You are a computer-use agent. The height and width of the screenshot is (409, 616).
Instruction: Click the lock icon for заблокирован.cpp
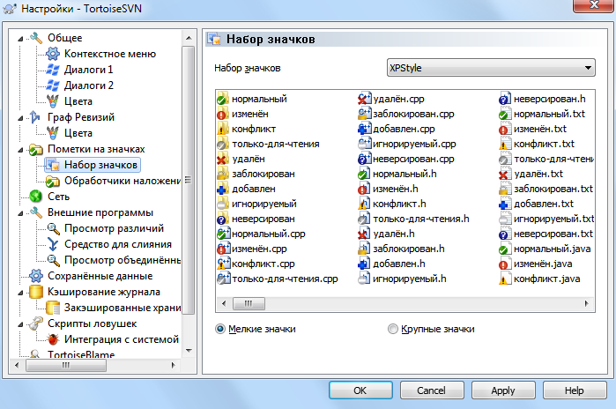[x=364, y=114]
